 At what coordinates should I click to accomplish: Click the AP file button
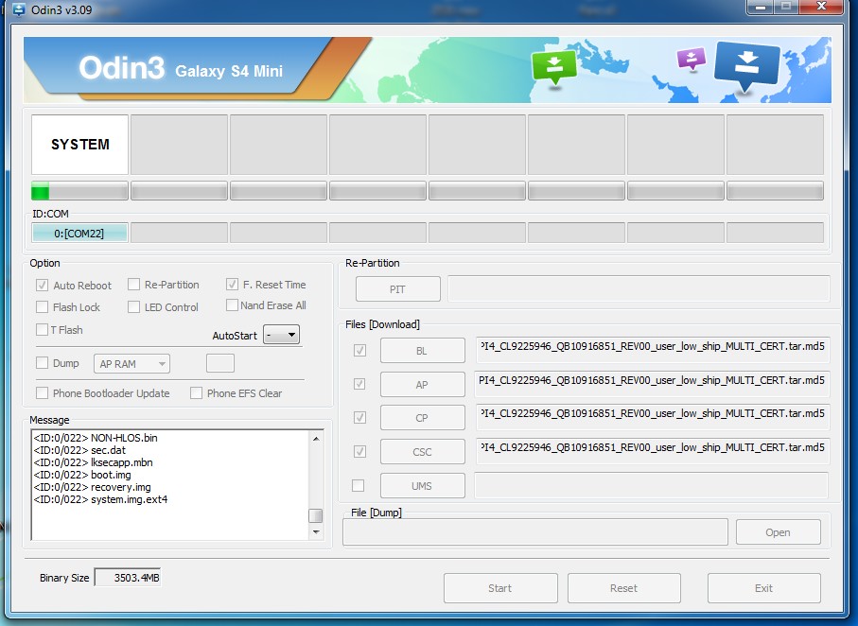pyautogui.click(x=423, y=385)
